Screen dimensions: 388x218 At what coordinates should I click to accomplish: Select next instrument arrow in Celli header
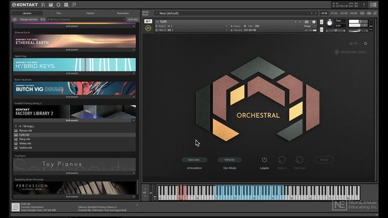tap(299, 22)
